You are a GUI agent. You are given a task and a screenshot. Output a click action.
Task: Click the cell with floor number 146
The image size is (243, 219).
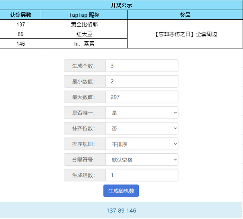pyautogui.click(x=20, y=44)
